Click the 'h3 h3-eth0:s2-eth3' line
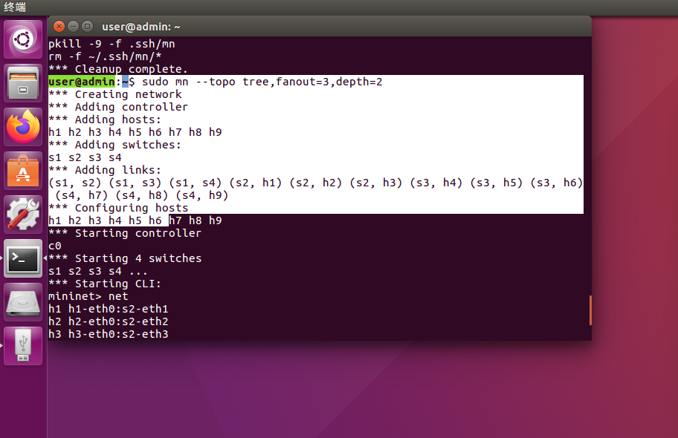 point(108,334)
